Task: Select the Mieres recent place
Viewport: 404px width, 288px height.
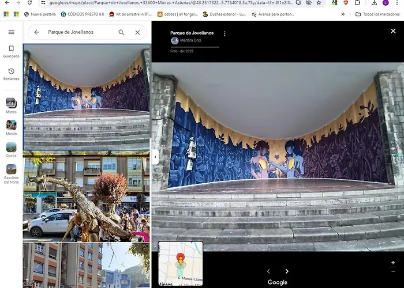Action: (x=11, y=105)
